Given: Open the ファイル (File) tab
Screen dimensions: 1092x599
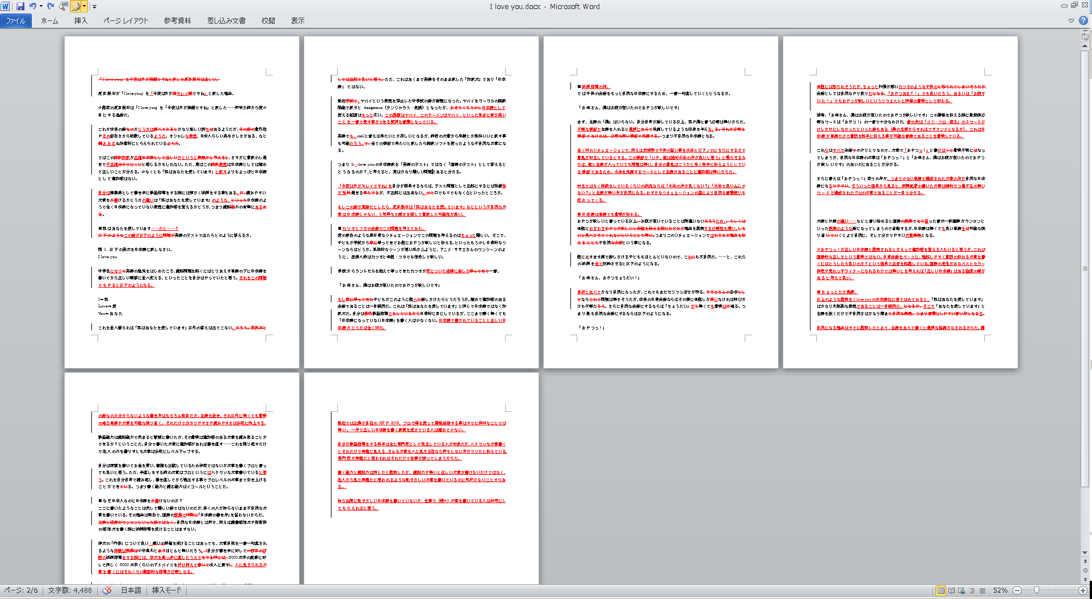Looking at the screenshot, I should [x=16, y=21].
